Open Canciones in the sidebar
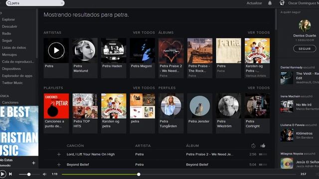Image resolution: width=319 pixels, height=179 pixels. point(10,102)
